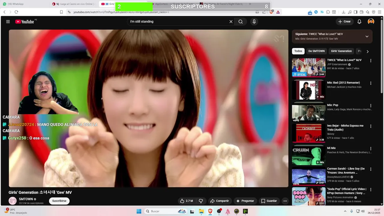Select the Todos filter chip
Viewport: 384px width, 216px height.
(x=298, y=51)
